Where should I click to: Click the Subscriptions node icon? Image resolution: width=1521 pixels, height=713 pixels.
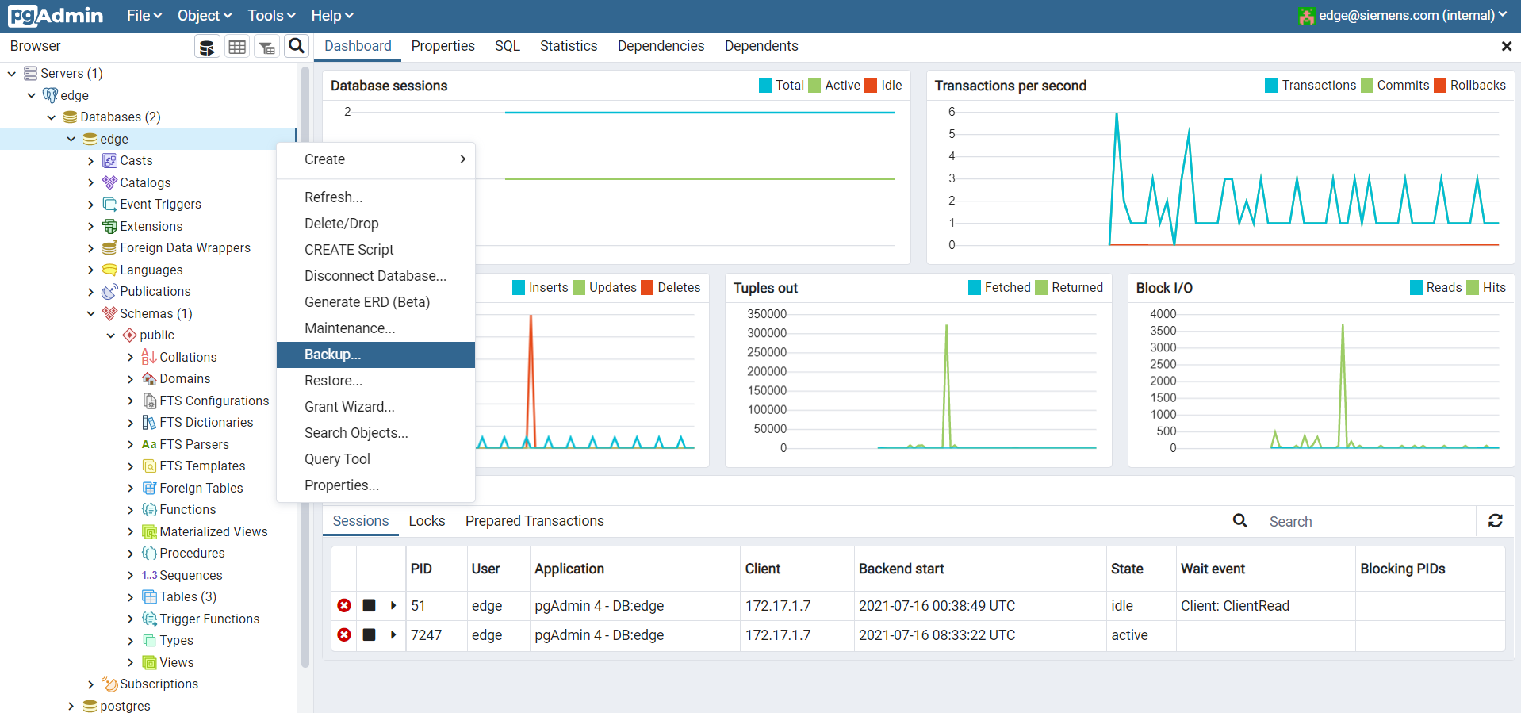click(x=110, y=684)
